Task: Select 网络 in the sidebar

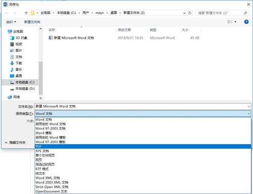Action: (14, 97)
